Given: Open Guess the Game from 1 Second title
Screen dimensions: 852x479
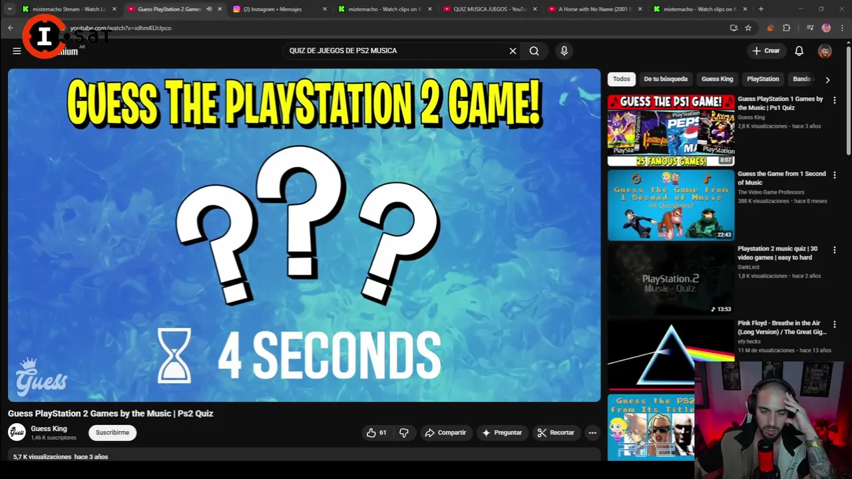Looking at the screenshot, I should (781, 178).
